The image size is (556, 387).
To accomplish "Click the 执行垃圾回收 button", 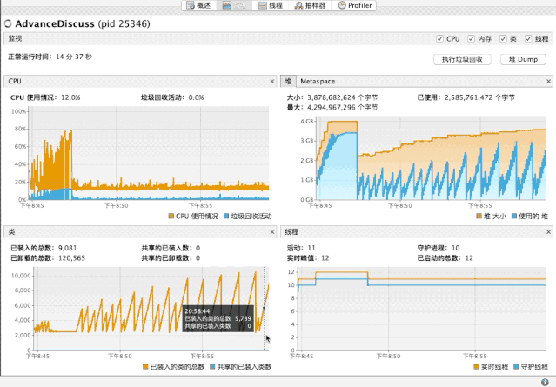I will click(462, 59).
